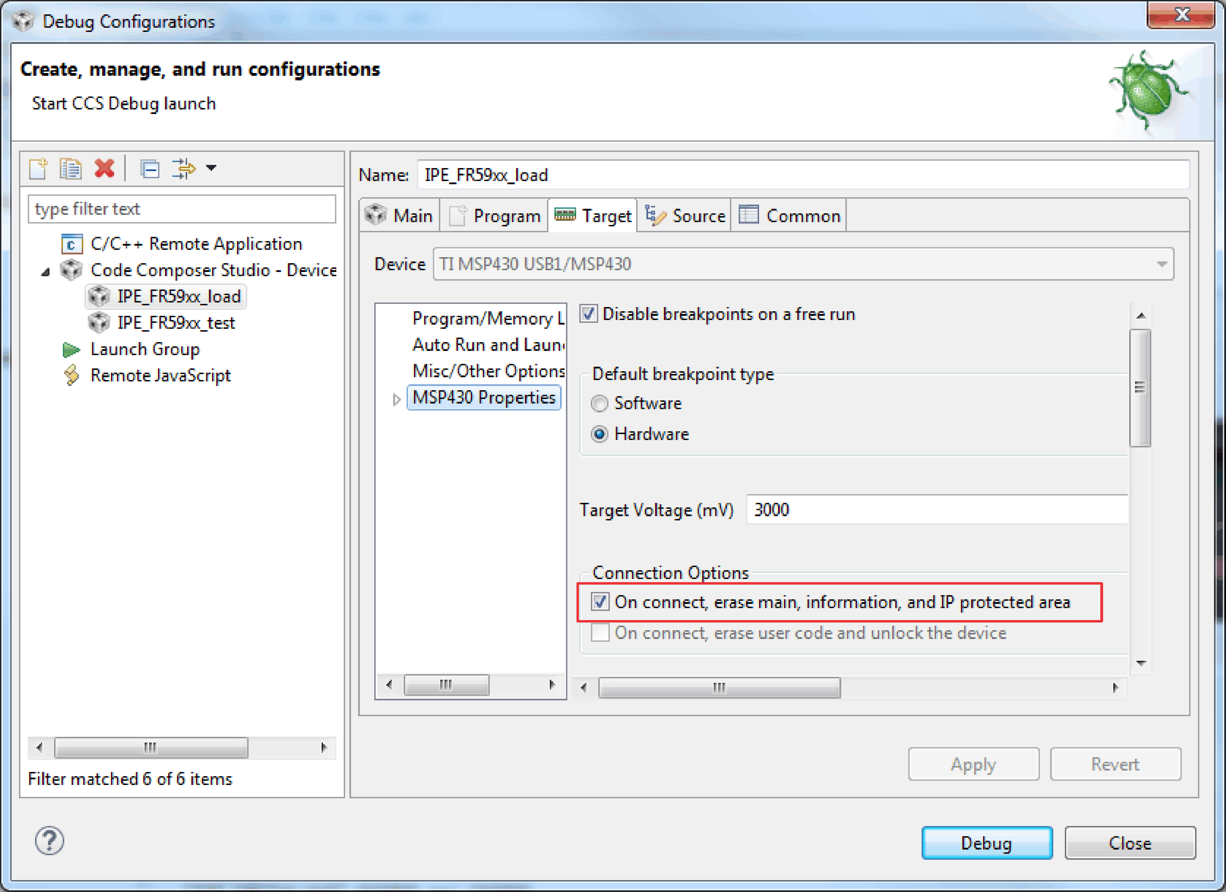Click the Filter launch configurations icon
Viewport: 1226px width, 892px height.
(184, 168)
